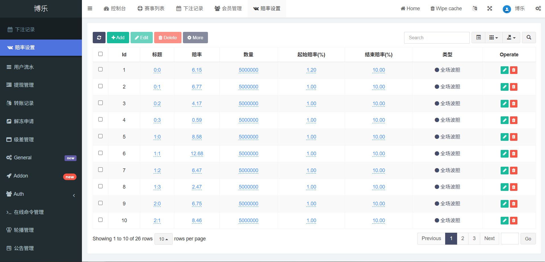The image size is (545, 262).
Task: Toggle the sidebar hamburger menu icon
Action: click(90, 9)
